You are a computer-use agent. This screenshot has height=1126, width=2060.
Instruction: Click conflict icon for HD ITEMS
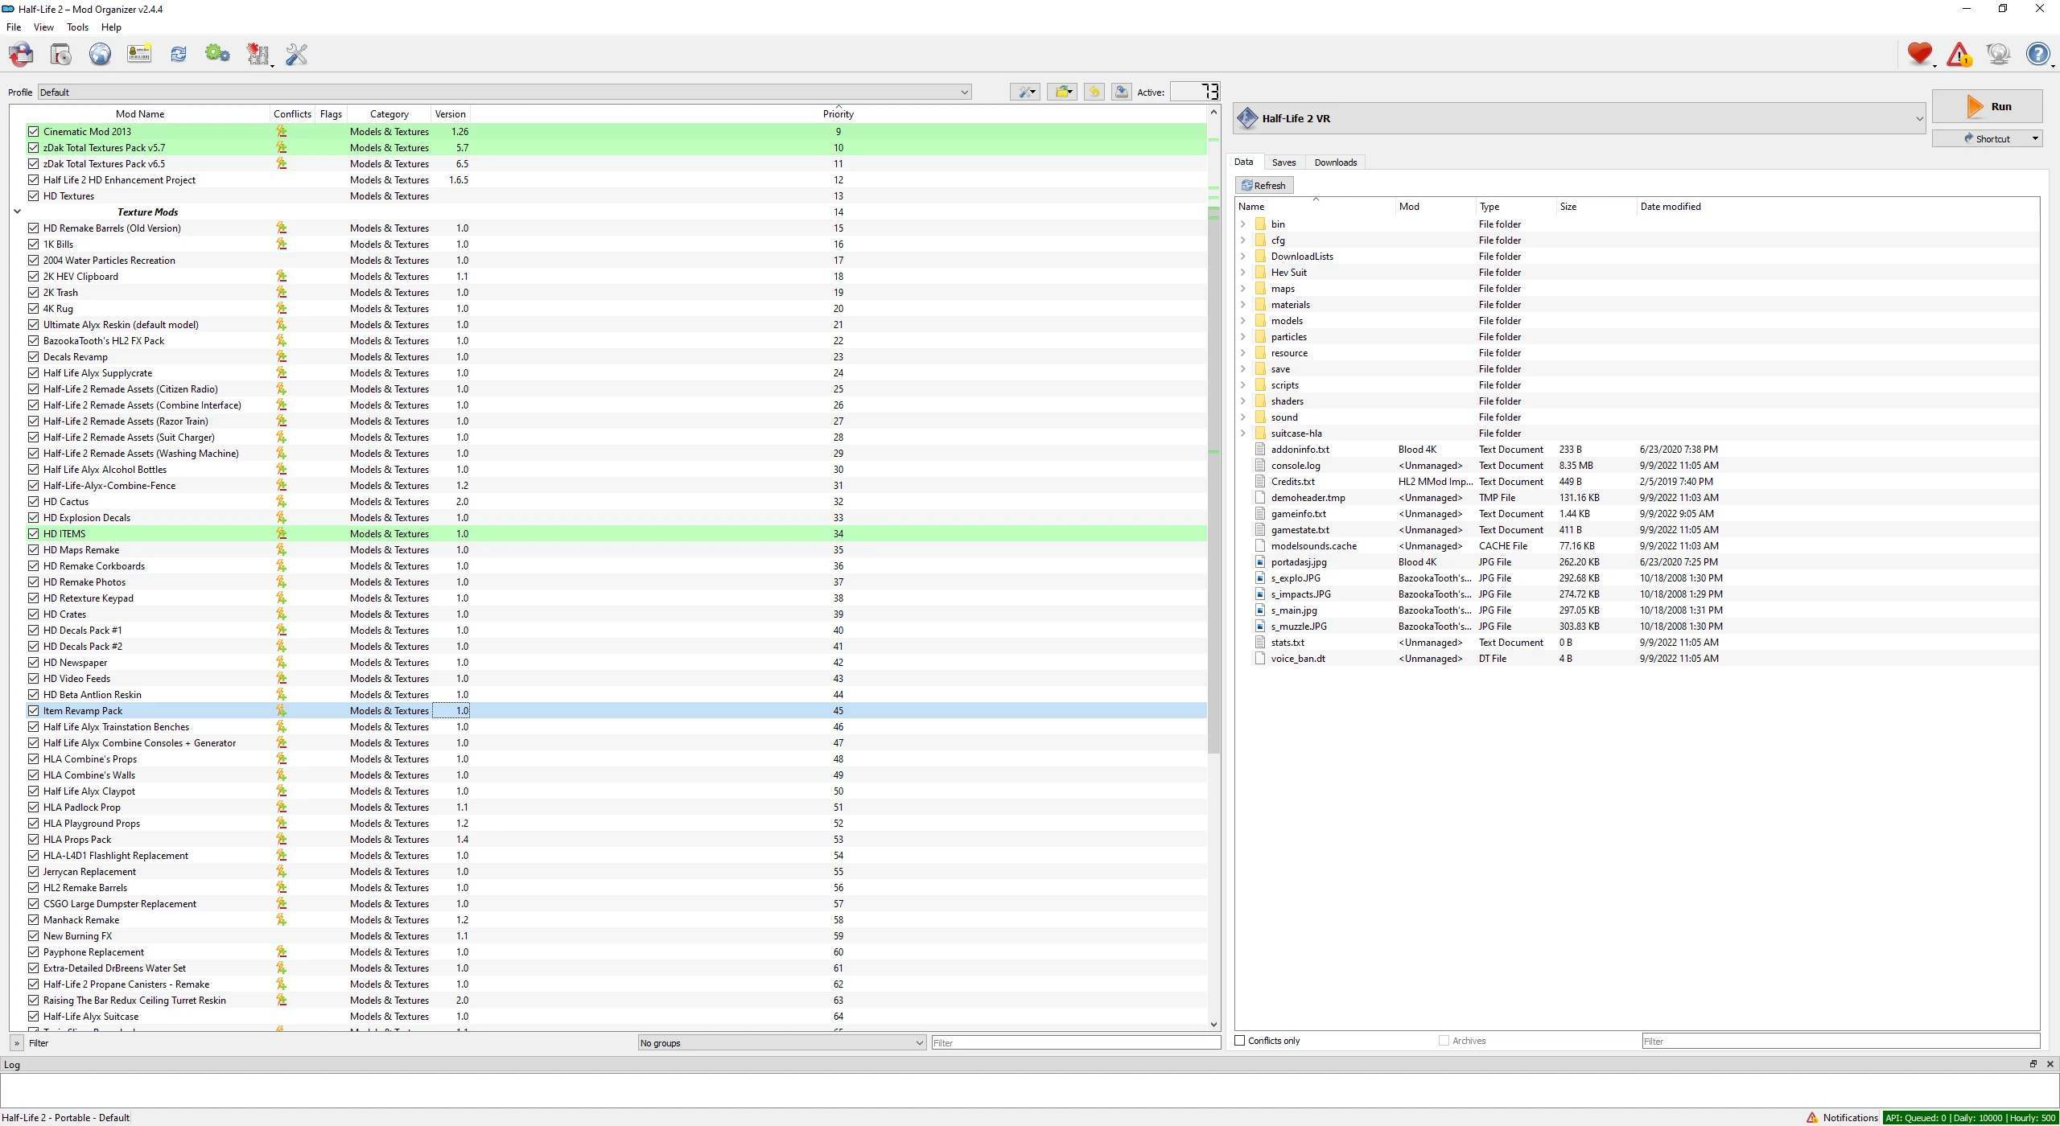pos(282,534)
